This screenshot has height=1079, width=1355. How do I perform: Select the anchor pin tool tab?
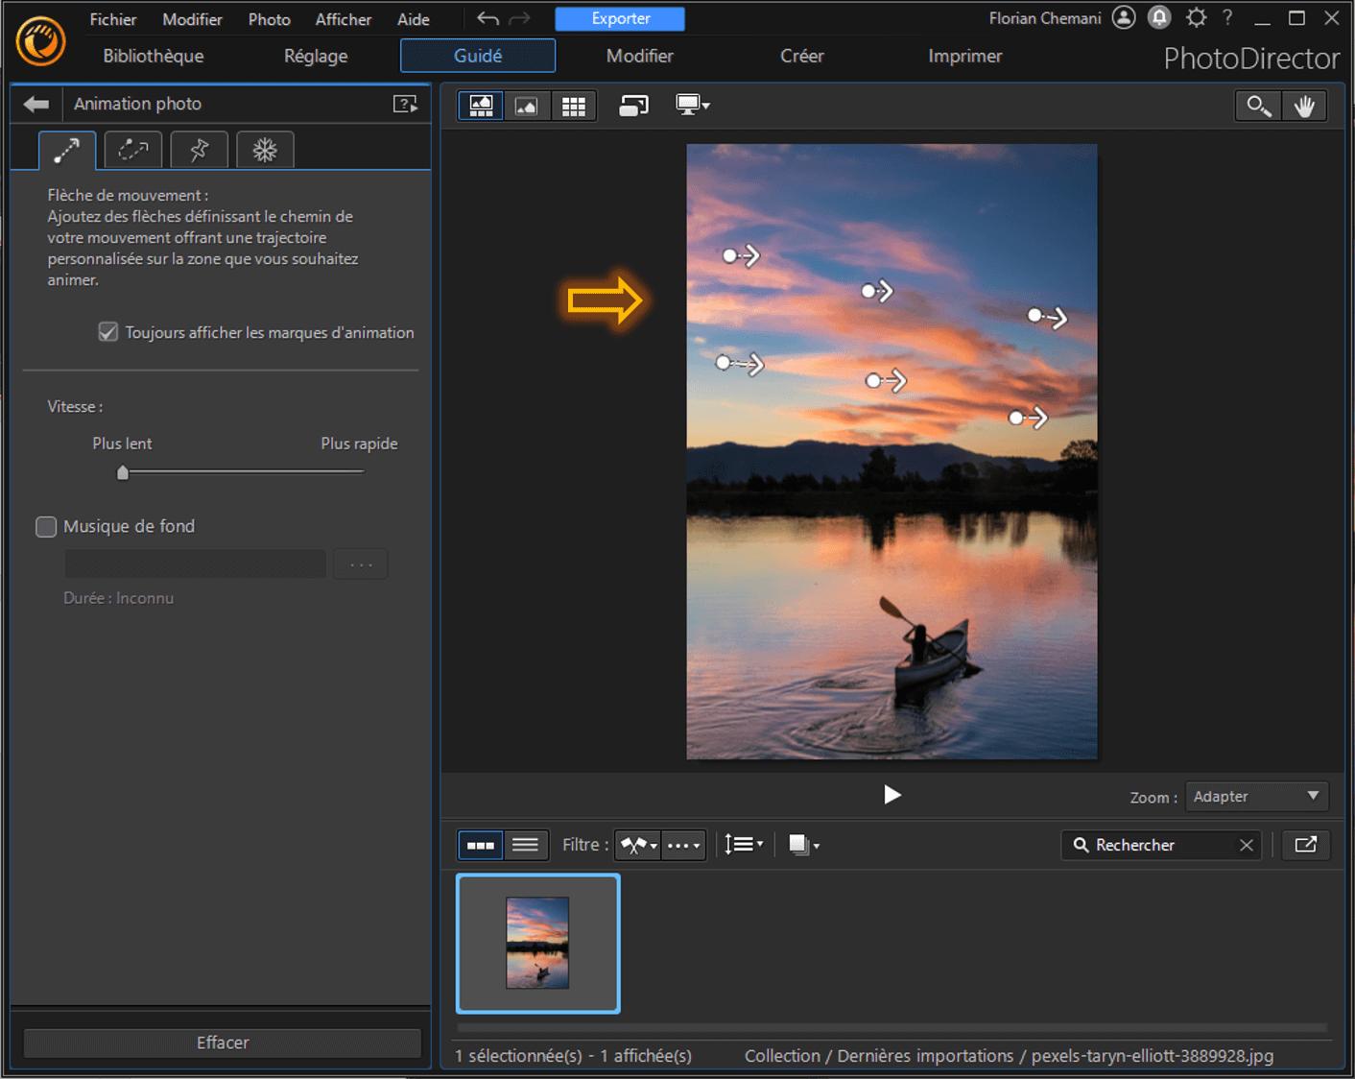coord(199,150)
